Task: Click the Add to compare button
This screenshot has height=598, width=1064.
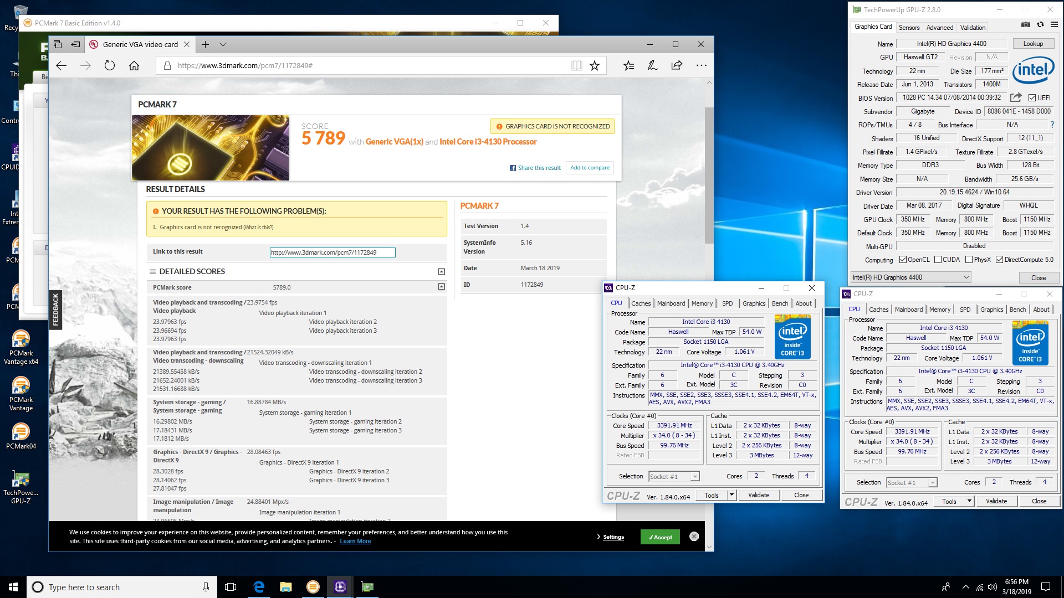Action: (590, 168)
